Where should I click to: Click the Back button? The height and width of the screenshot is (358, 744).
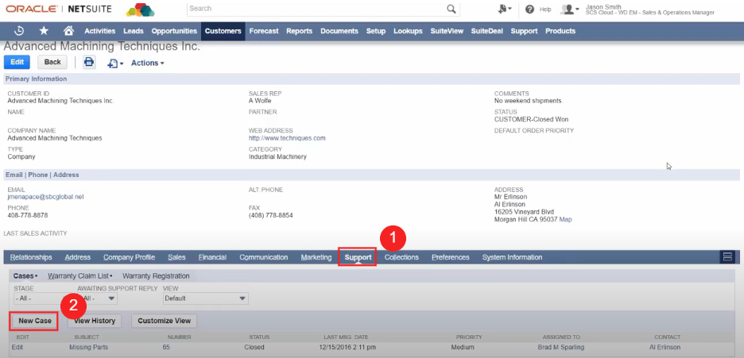(x=52, y=62)
